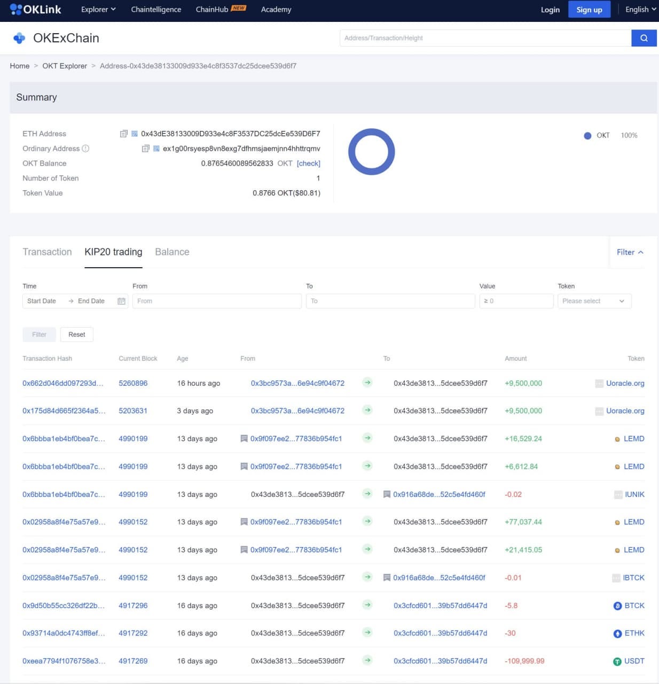Click the Ordinary Address info icon
The width and height of the screenshot is (659, 684).
pyautogui.click(x=85, y=149)
